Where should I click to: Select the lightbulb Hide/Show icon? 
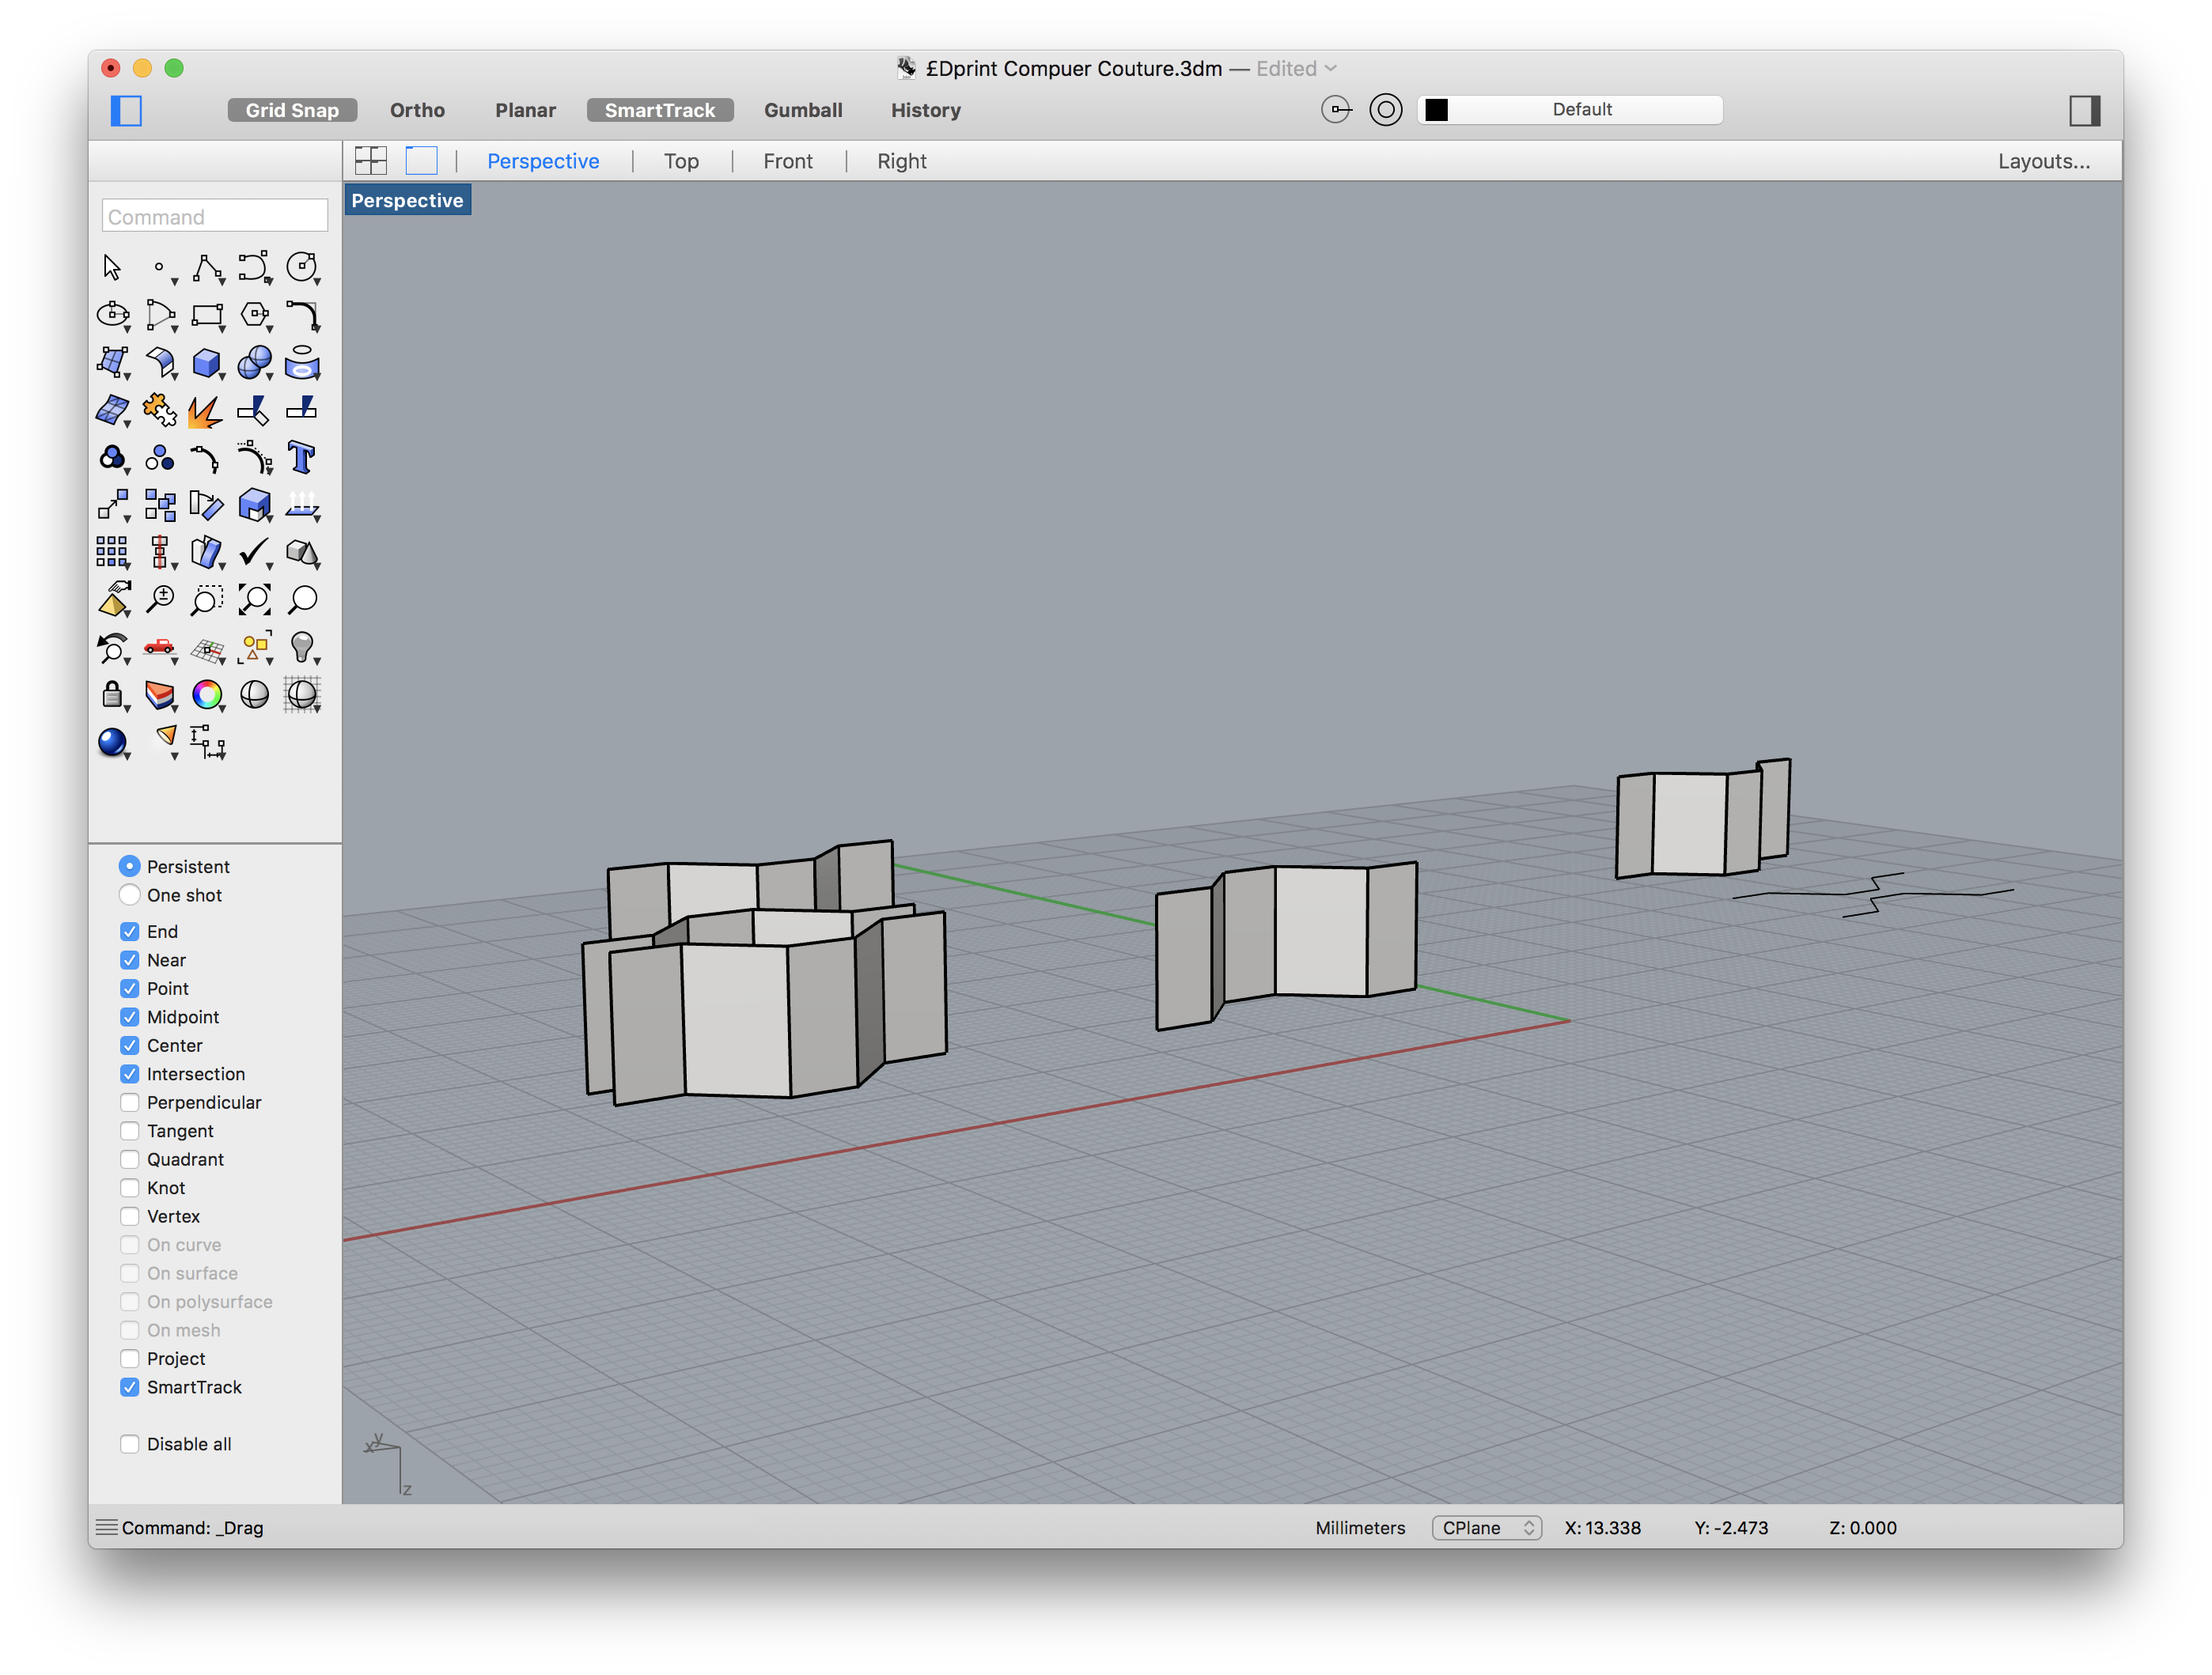click(x=301, y=647)
